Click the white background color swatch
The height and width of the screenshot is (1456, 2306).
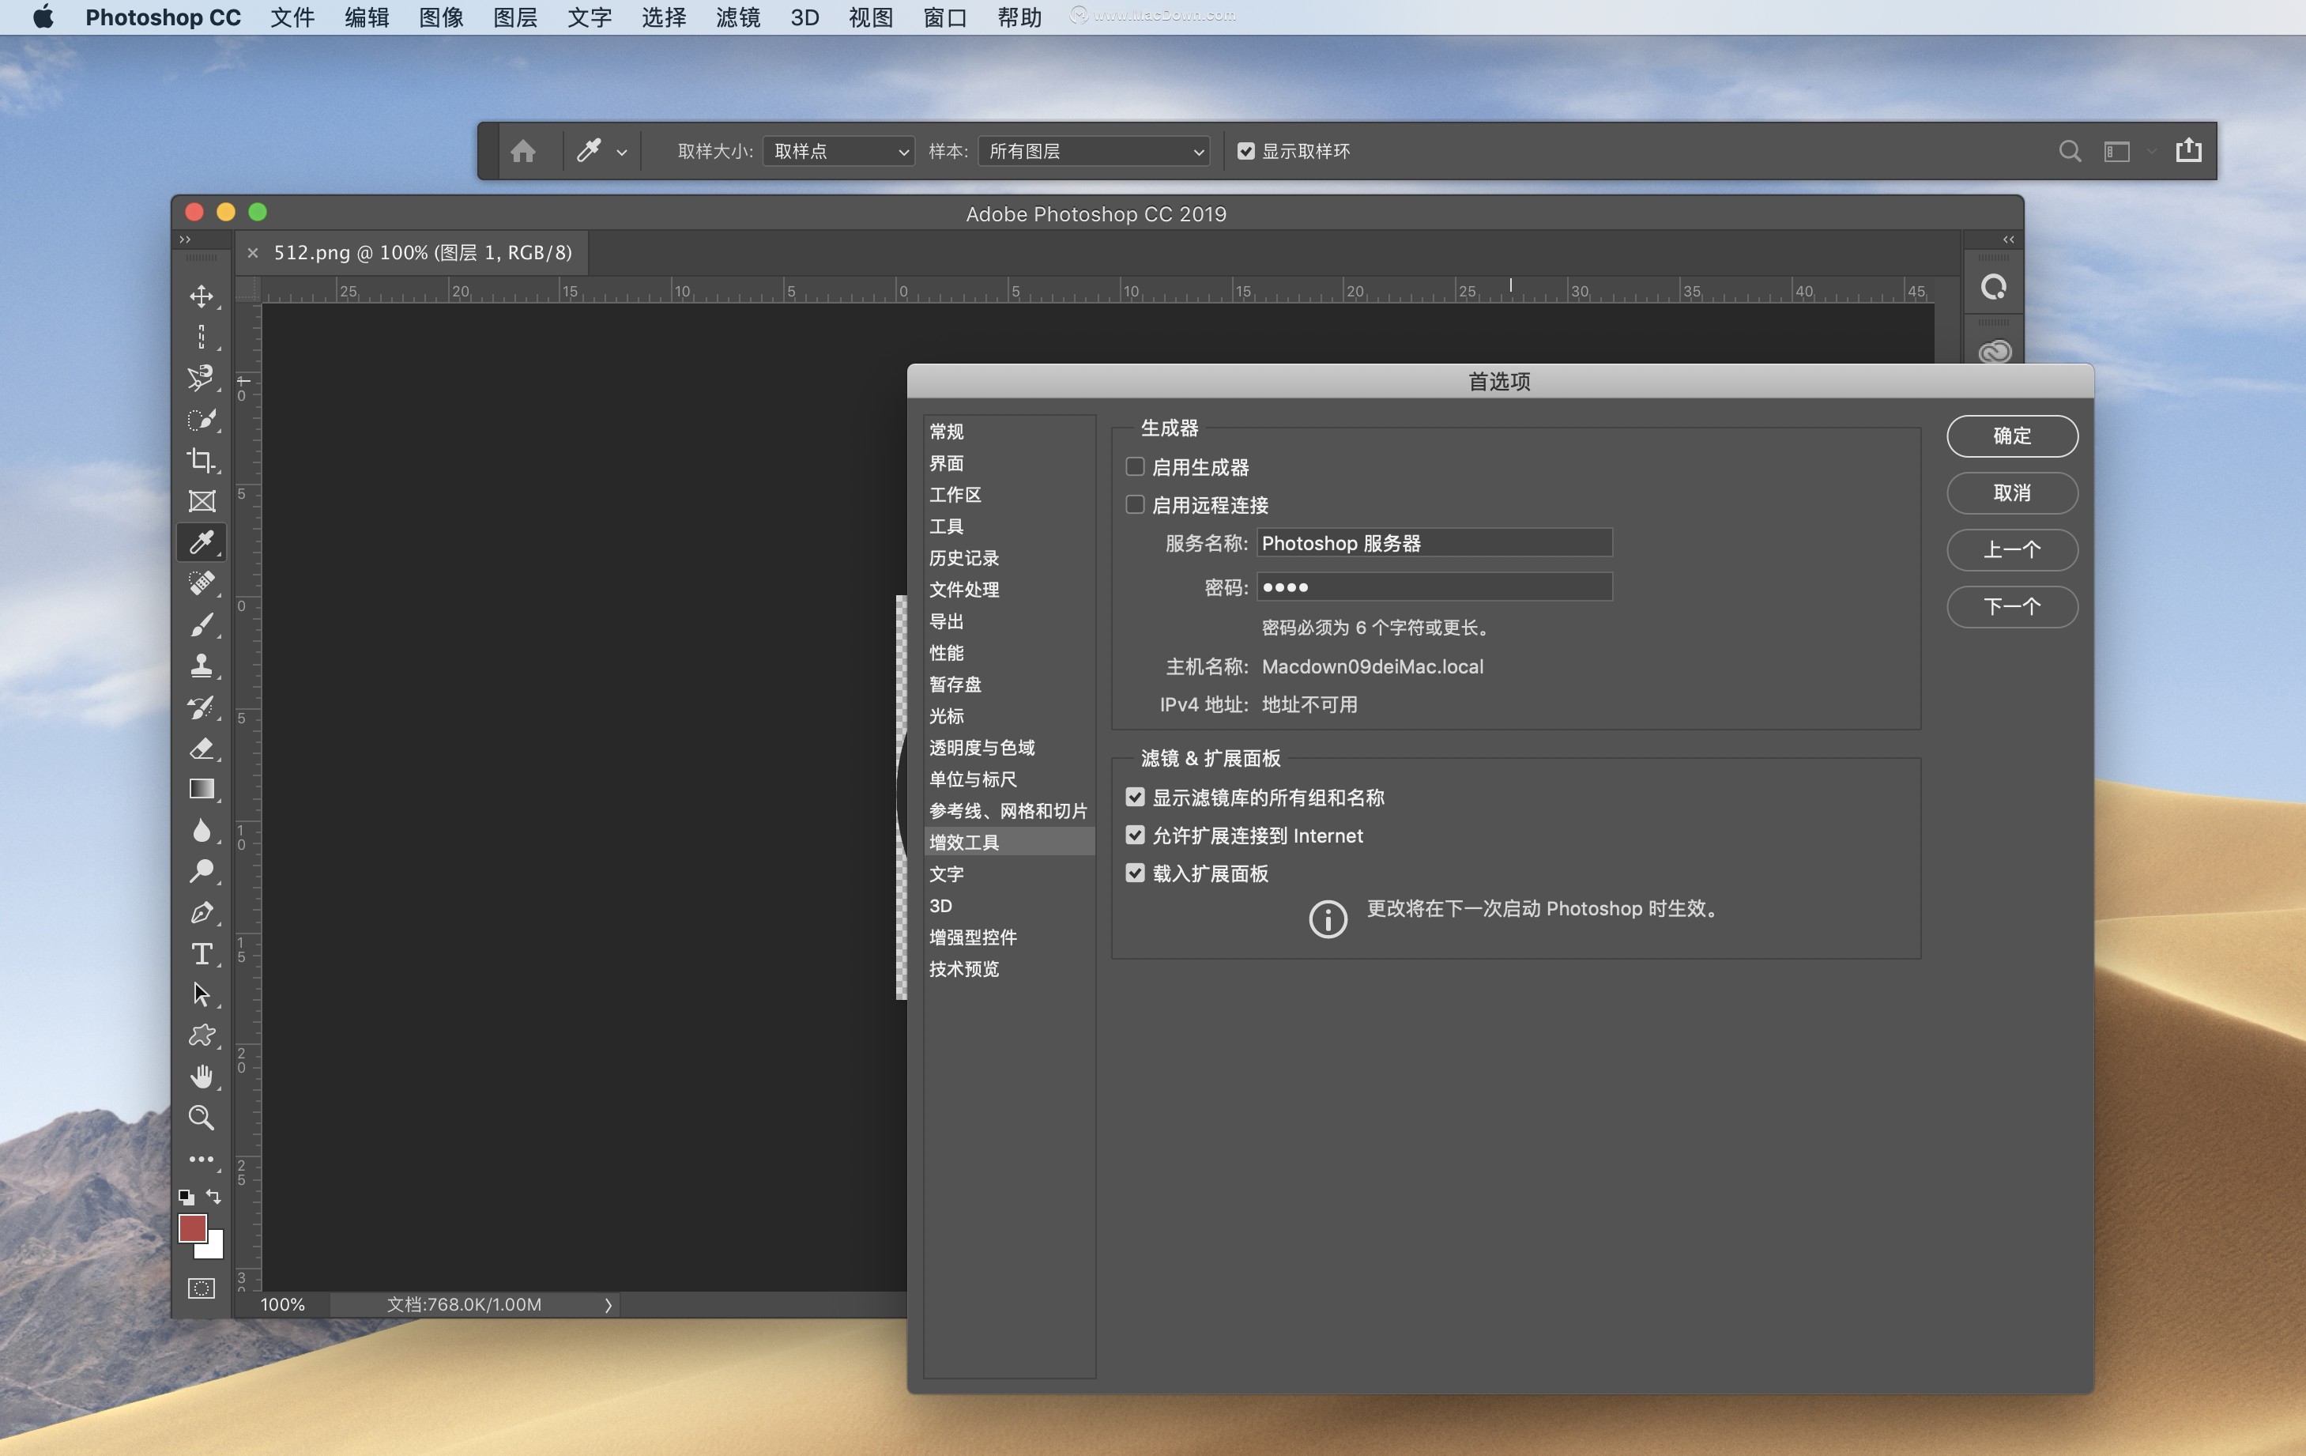point(214,1249)
